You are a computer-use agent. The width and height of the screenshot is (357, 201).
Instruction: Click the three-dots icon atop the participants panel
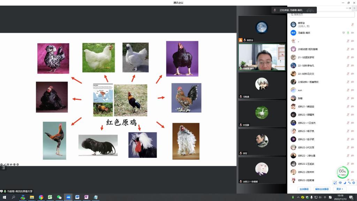[x=348, y=8]
